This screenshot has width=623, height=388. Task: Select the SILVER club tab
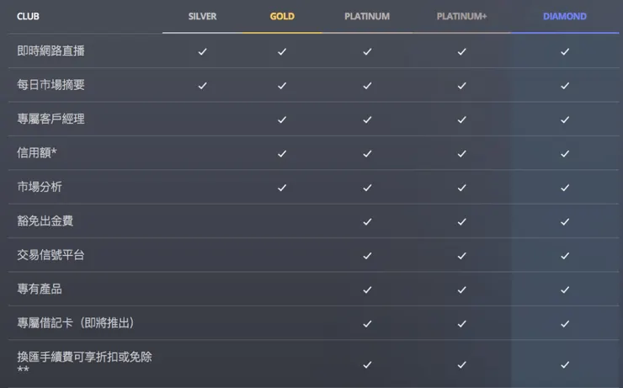pyautogui.click(x=202, y=16)
